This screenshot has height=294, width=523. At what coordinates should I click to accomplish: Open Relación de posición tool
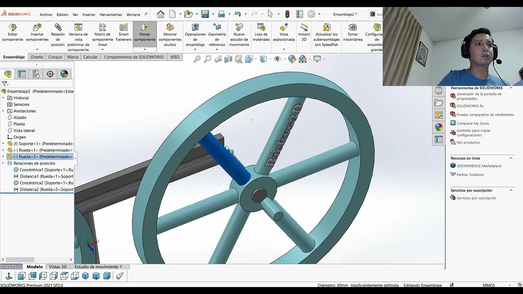[58, 35]
